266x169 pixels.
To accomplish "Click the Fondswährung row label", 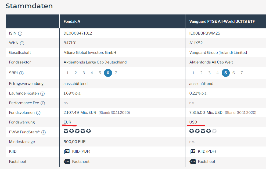I will (22, 122).
